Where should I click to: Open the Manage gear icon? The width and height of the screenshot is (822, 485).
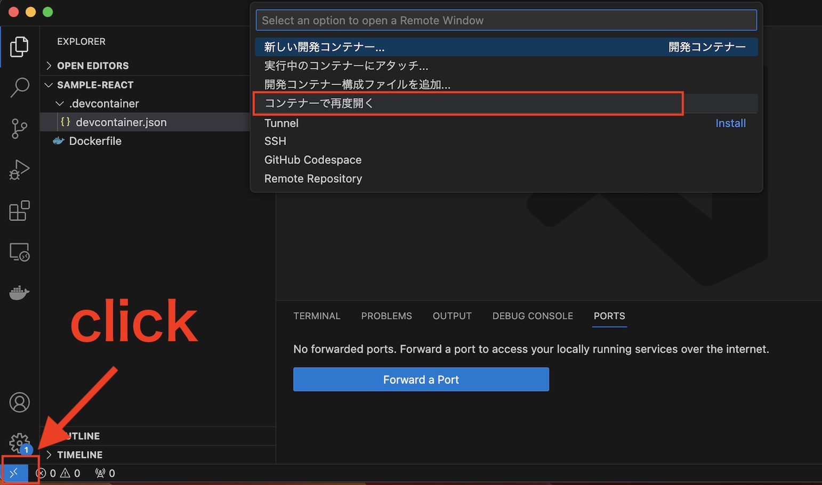[x=19, y=443]
